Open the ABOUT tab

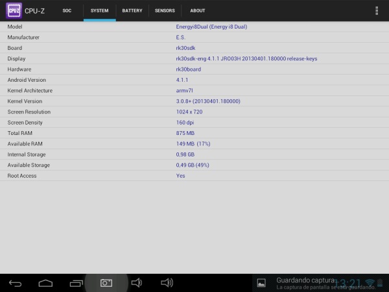[x=198, y=11]
